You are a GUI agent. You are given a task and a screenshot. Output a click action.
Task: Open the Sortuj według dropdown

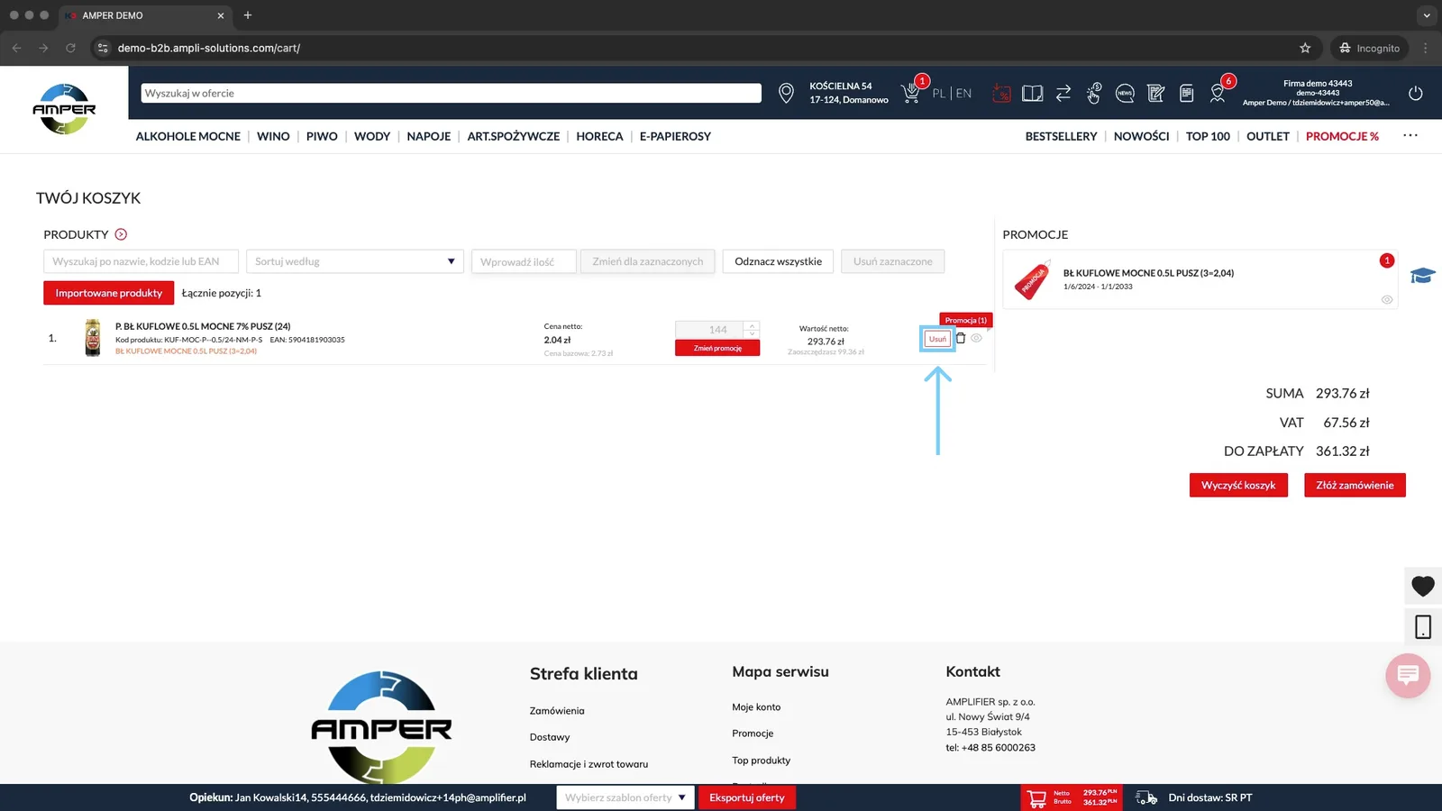[355, 261]
